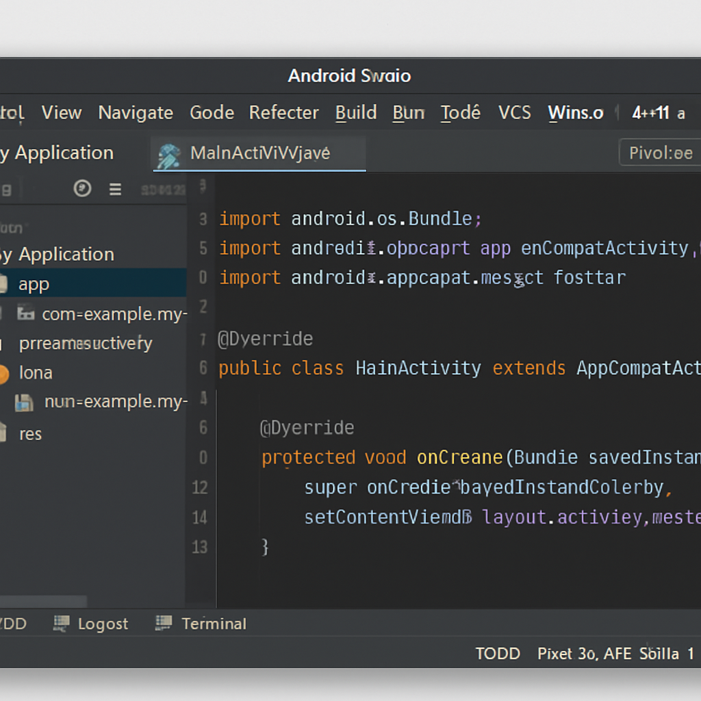Screen dimensions: 701x701
Task: Select the app module in project tree
Action: (x=93, y=283)
